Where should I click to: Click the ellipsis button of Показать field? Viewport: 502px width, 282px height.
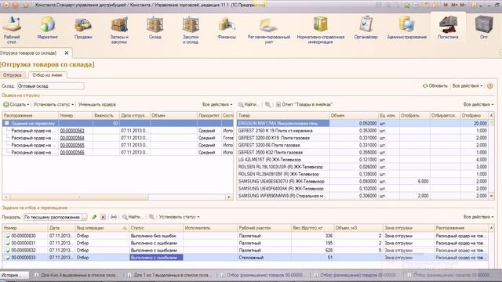(84, 218)
